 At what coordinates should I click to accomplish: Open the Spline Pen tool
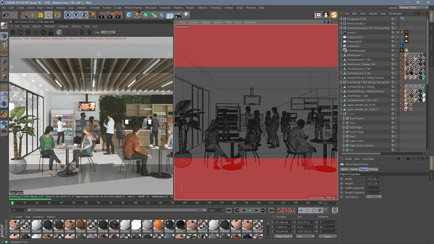click(137, 15)
